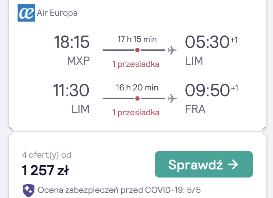Click return '1 przesiadka' stopover label

click(136, 112)
